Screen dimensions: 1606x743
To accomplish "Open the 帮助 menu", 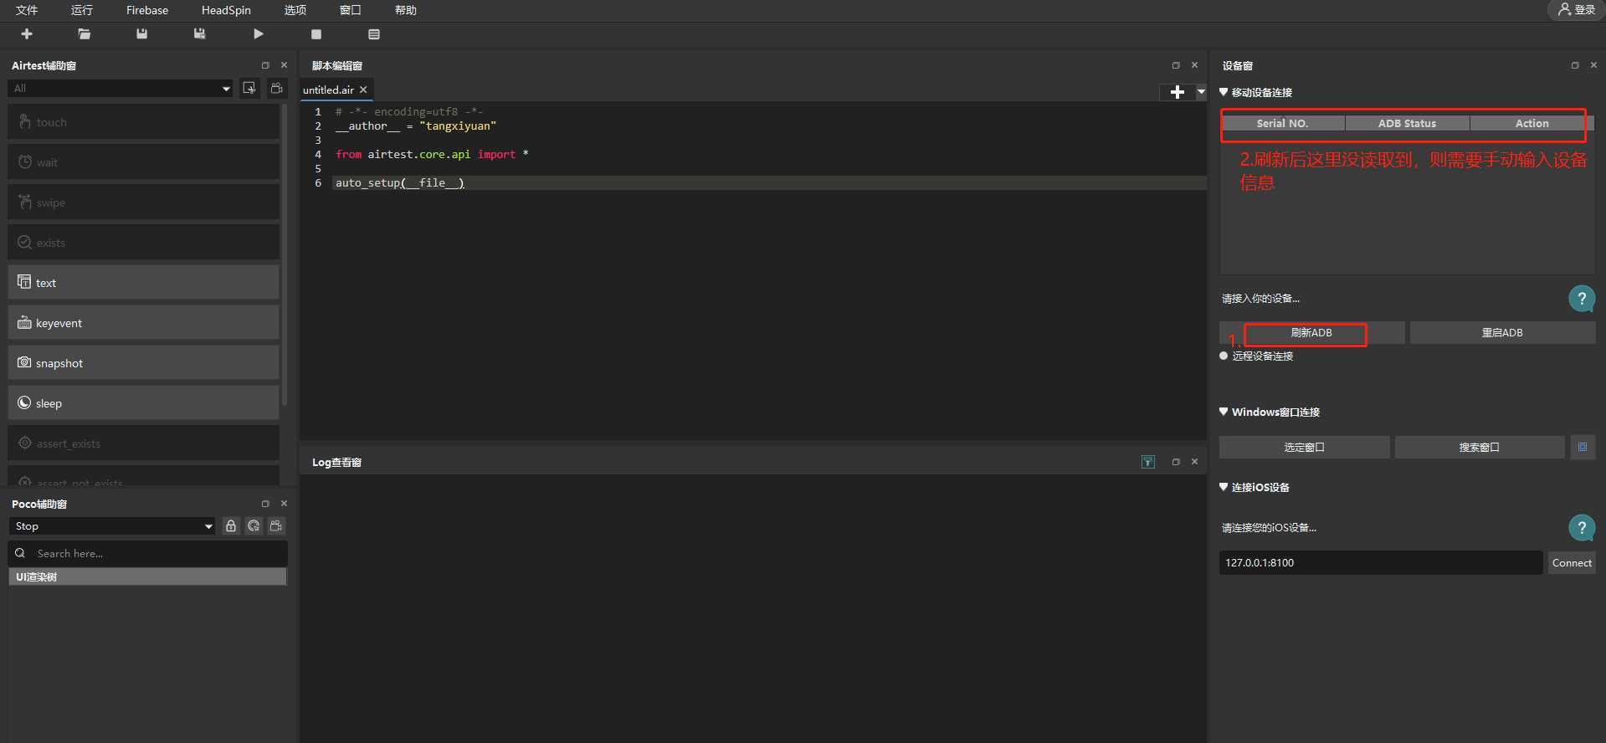I will click(406, 10).
